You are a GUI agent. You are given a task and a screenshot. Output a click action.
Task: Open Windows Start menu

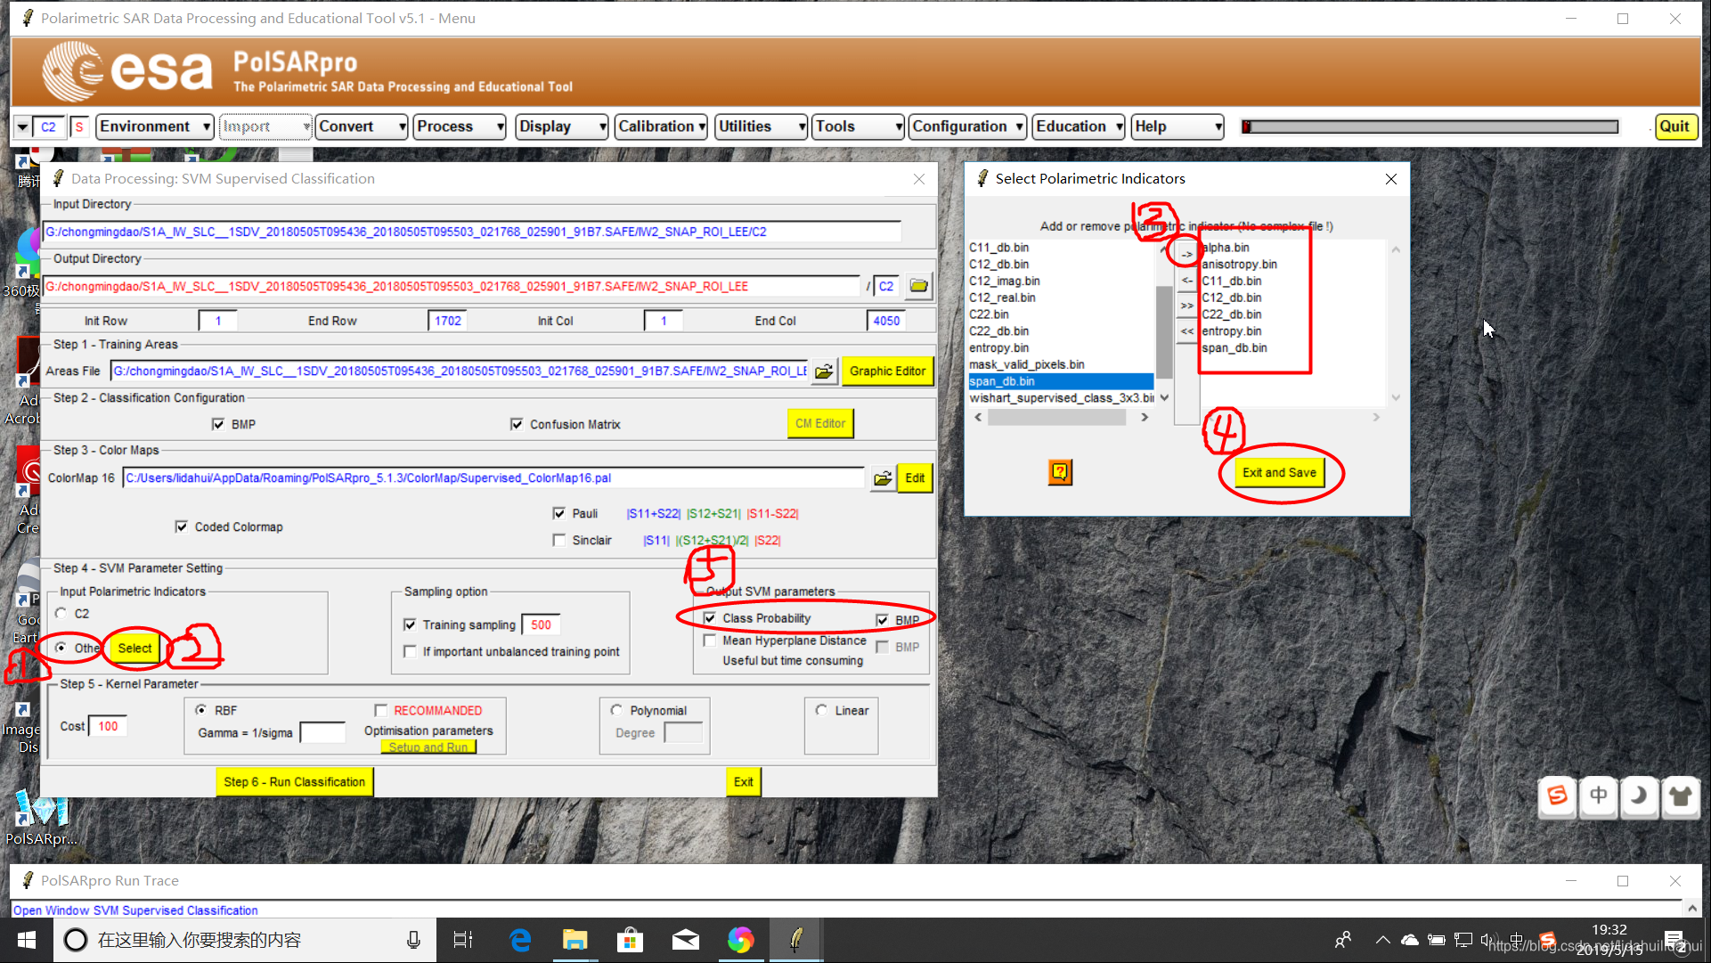tap(26, 940)
